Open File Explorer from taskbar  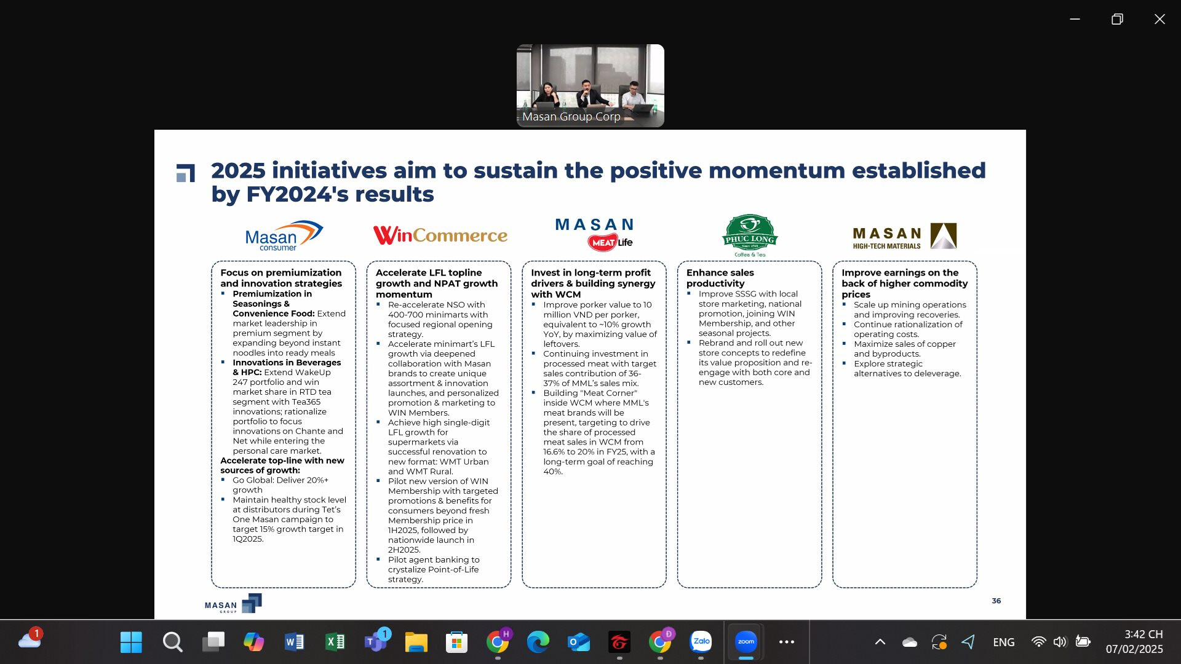416,642
